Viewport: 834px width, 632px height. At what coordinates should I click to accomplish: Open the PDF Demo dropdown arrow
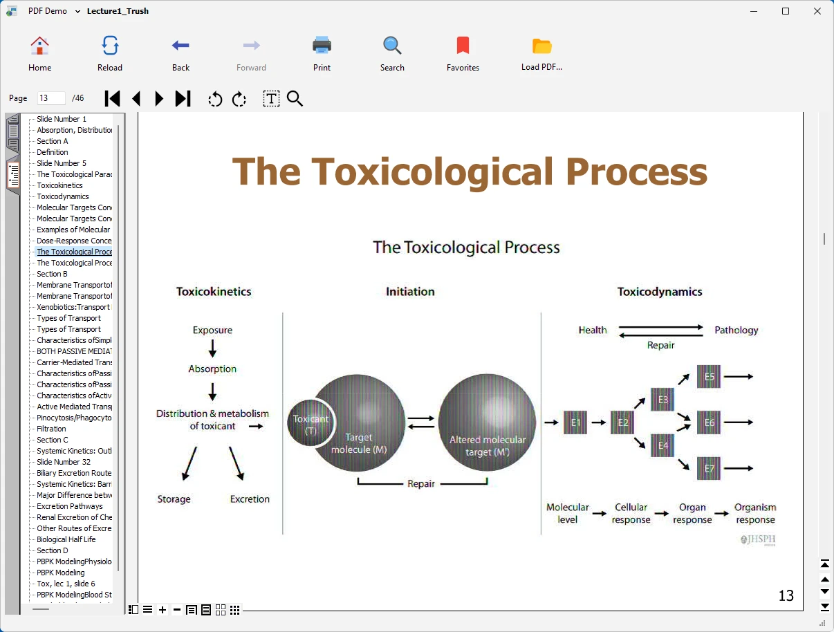[77, 11]
